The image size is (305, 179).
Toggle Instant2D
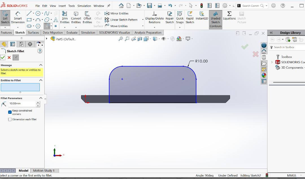(x=202, y=16)
